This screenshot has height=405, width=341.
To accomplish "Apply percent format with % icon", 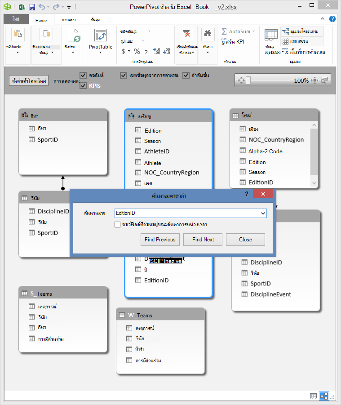I will [x=137, y=51].
